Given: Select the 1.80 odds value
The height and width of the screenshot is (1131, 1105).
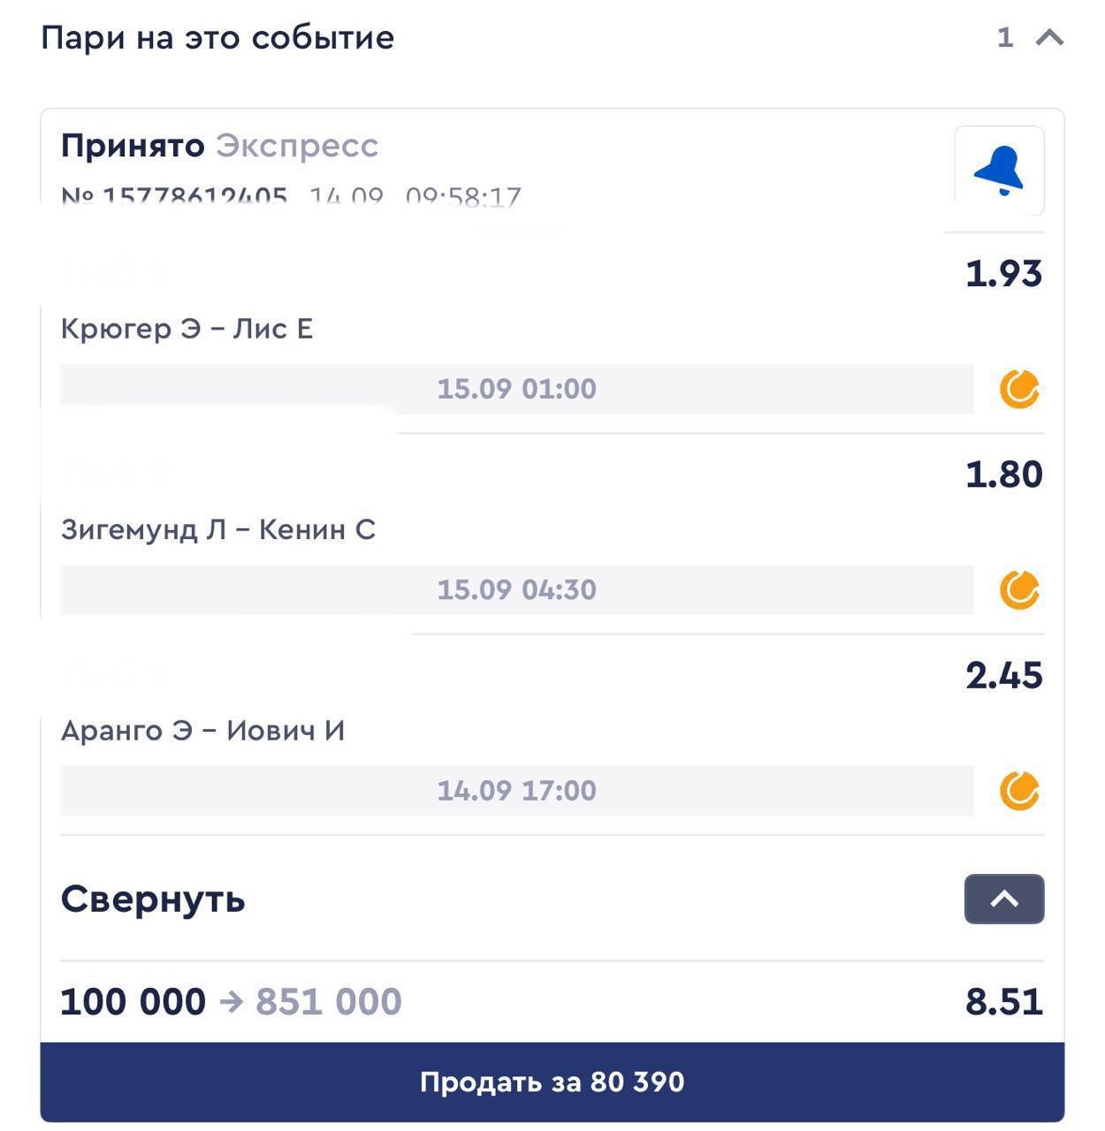Looking at the screenshot, I should [x=1004, y=474].
